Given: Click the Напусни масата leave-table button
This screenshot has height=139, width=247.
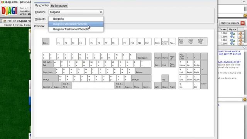Looking at the screenshot, I should (232, 23).
